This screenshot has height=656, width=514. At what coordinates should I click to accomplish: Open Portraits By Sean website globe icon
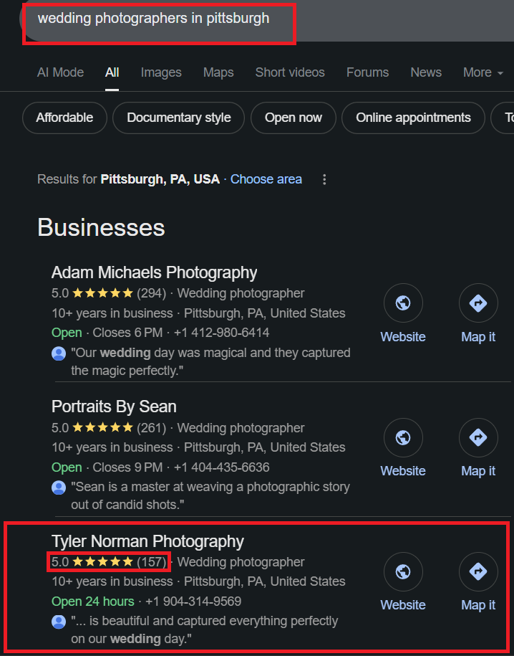click(403, 437)
